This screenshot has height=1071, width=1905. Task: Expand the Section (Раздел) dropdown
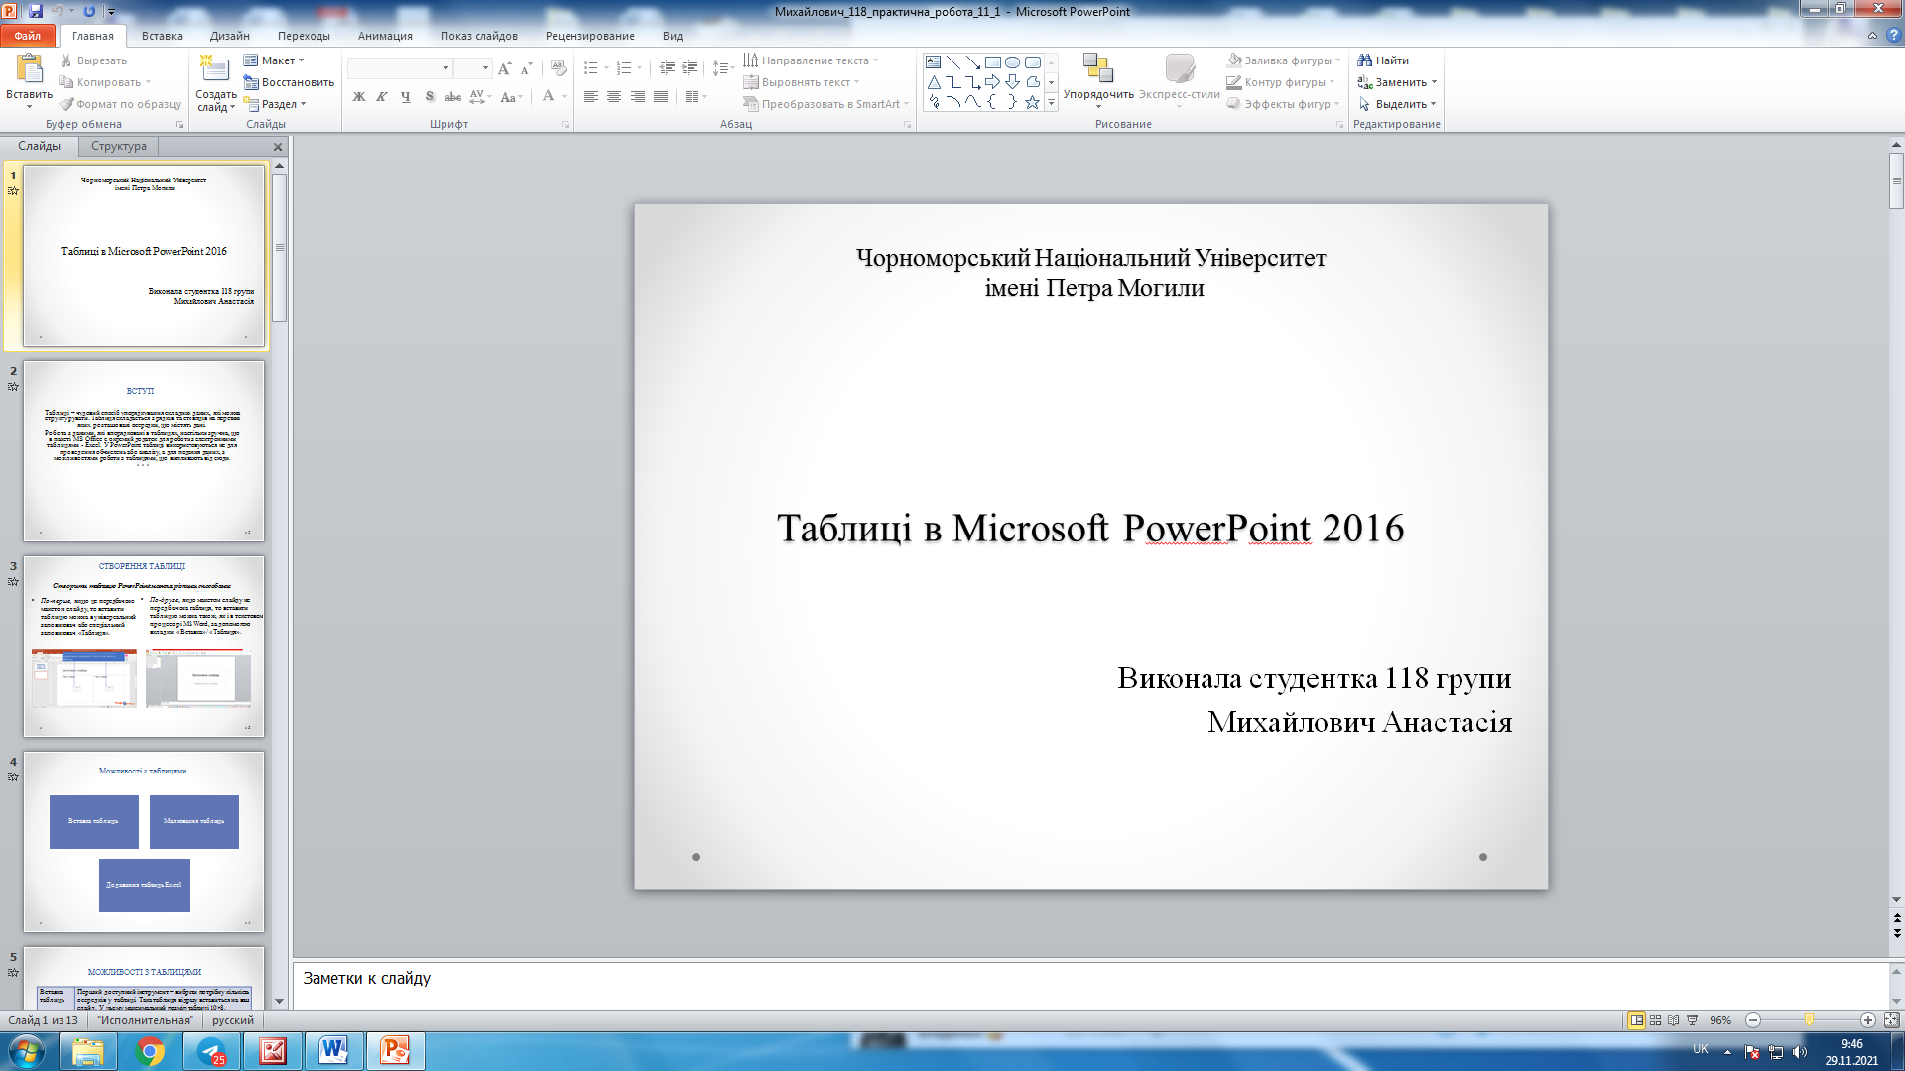click(276, 104)
